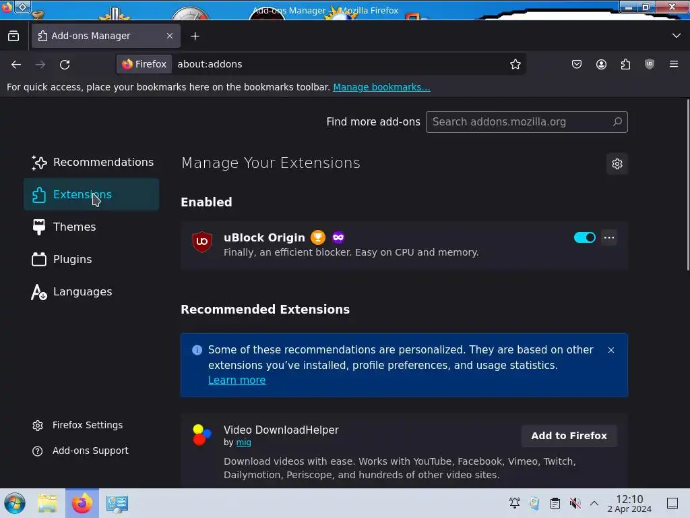Viewport: 690px width, 518px height.
Task: Click the Video DownloadHelper colored balls icon
Action: point(202,435)
